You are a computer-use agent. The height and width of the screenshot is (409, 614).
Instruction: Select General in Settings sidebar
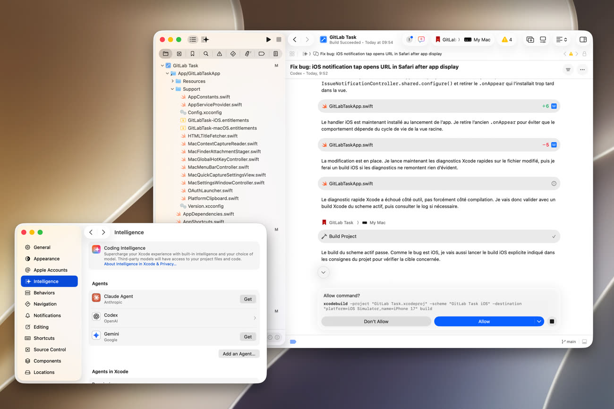(x=49, y=247)
